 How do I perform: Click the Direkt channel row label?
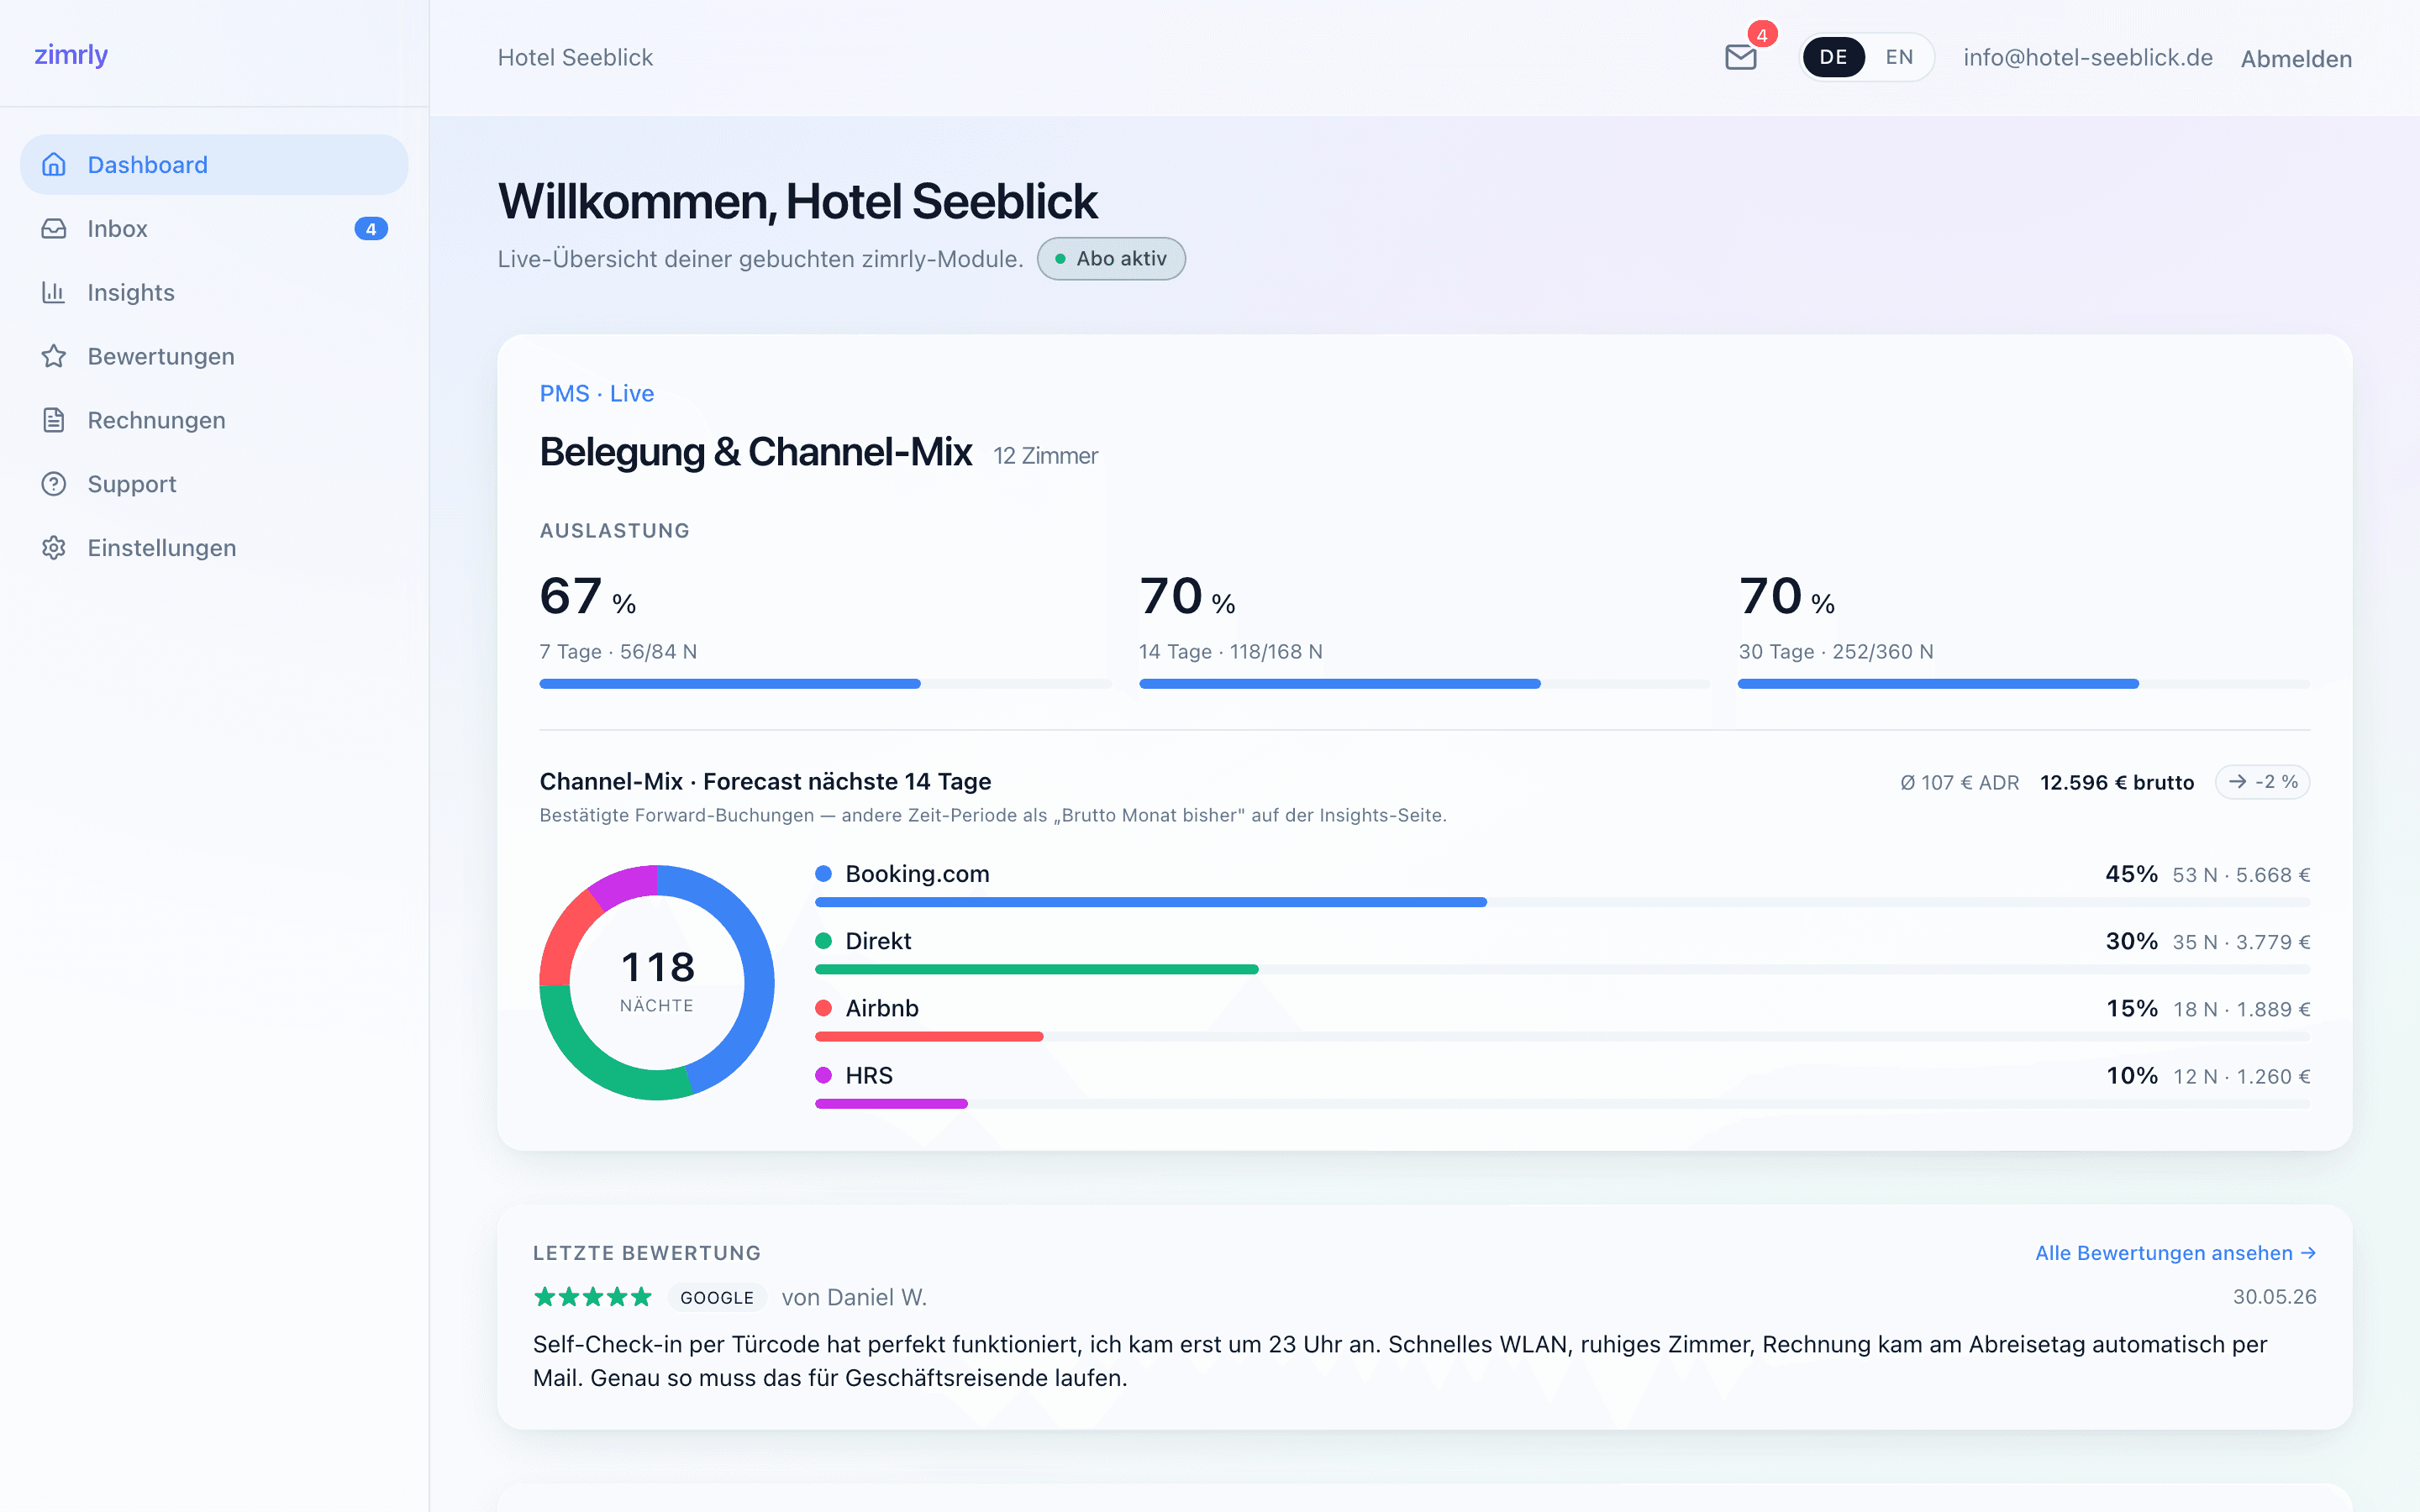(x=878, y=941)
